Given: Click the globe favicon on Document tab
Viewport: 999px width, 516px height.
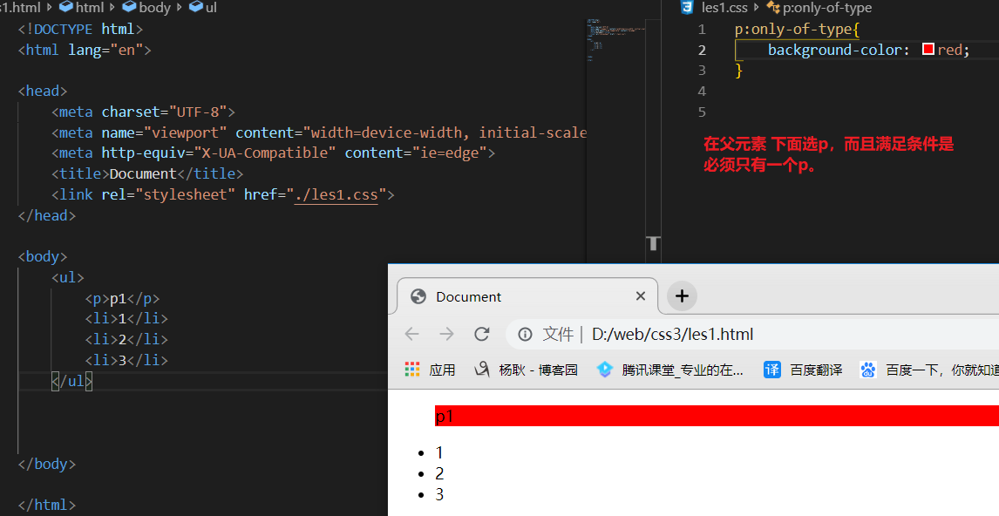Looking at the screenshot, I should [x=418, y=296].
